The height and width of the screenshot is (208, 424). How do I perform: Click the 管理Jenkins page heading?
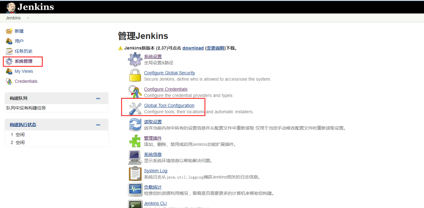143,36
